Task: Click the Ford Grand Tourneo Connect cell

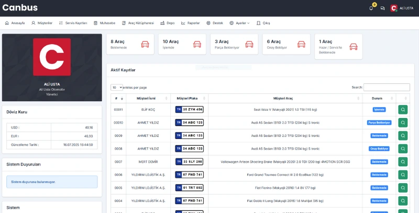Action: pyautogui.click(x=285, y=175)
